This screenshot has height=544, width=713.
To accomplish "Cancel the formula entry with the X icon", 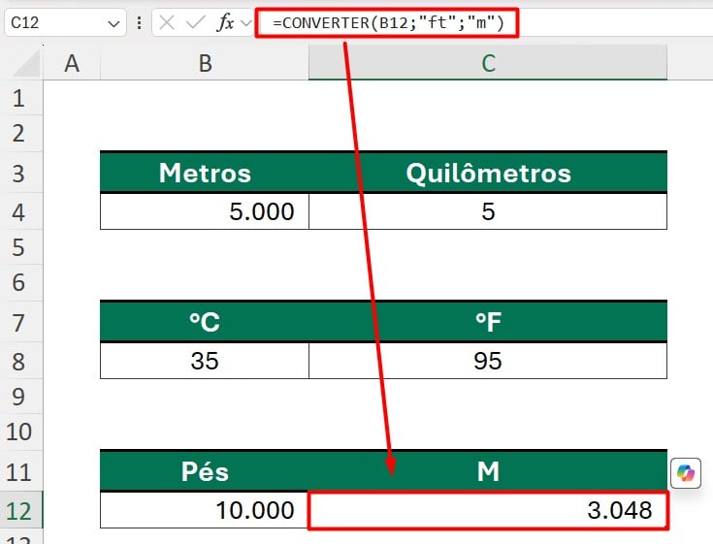I will coord(167,22).
